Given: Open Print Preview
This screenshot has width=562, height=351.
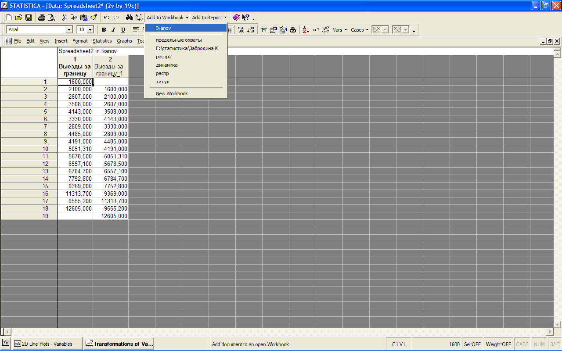Looking at the screenshot, I should (51, 18).
